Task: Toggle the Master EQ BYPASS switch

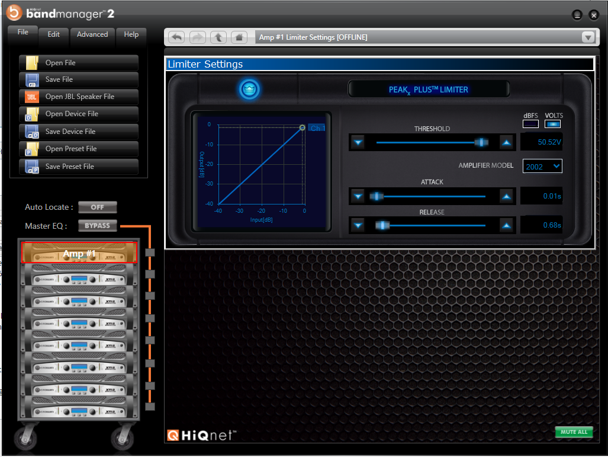Action: tap(97, 226)
